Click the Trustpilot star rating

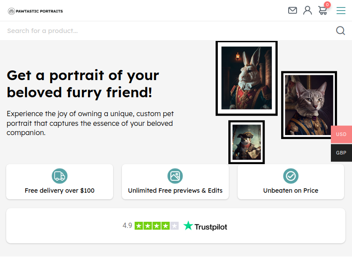(156, 226)
